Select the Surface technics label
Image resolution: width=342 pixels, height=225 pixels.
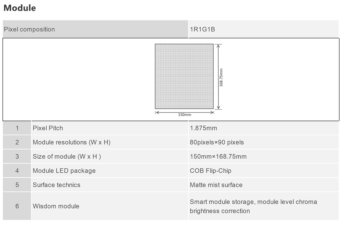(x=57, y=185)
